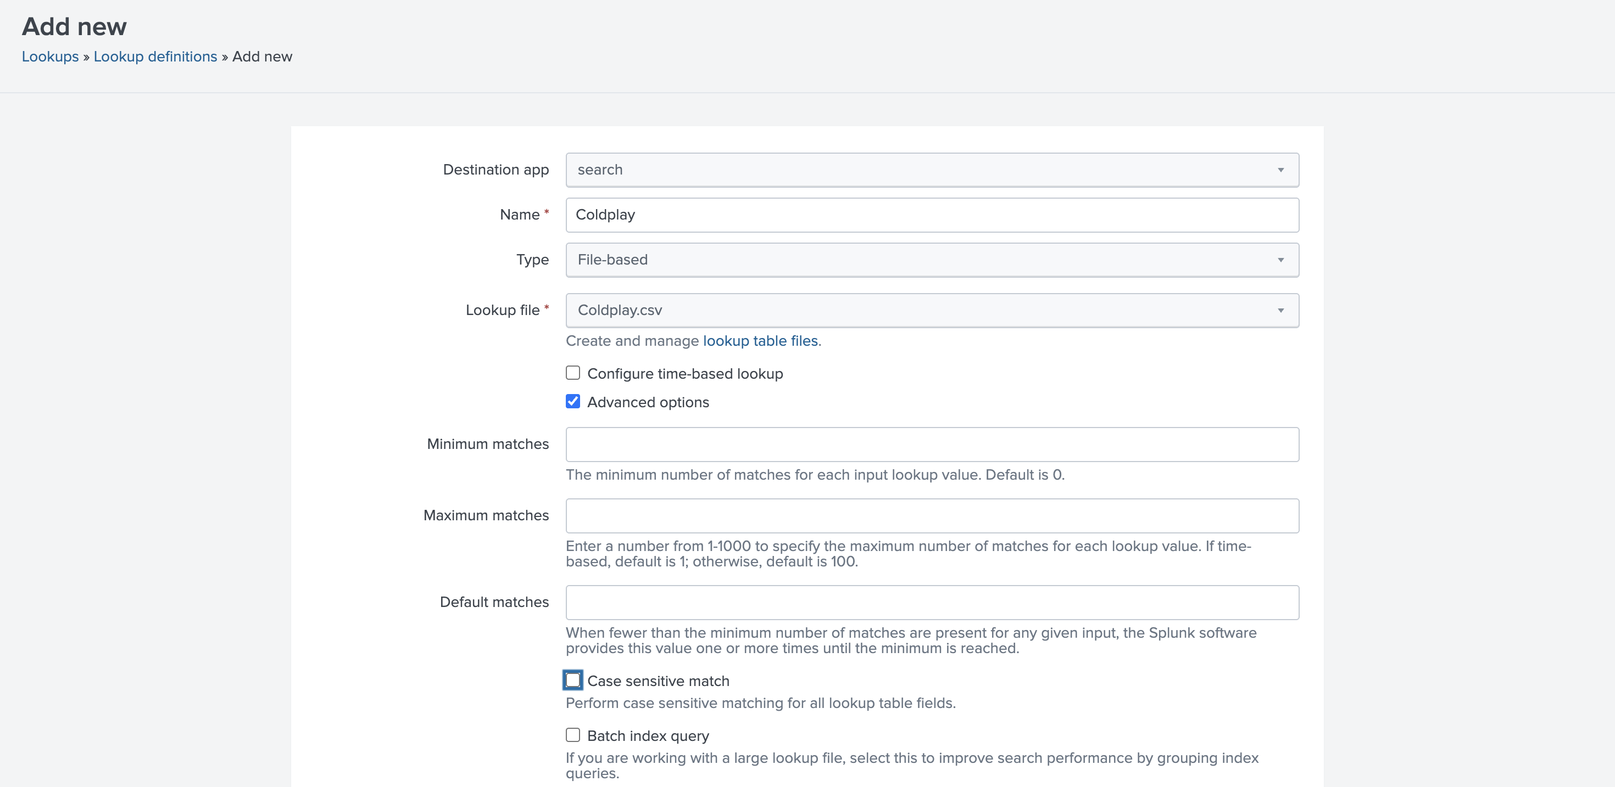Image resolution: width=1615 pixels, height=787 pixels.
Task: Open the lookup table files link
Action: [x=760, y=341]
